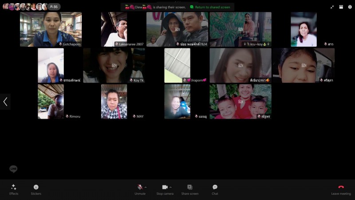Select Rimoru's video tile
Viewport: 355px width, 200px height.
[51, 101]
